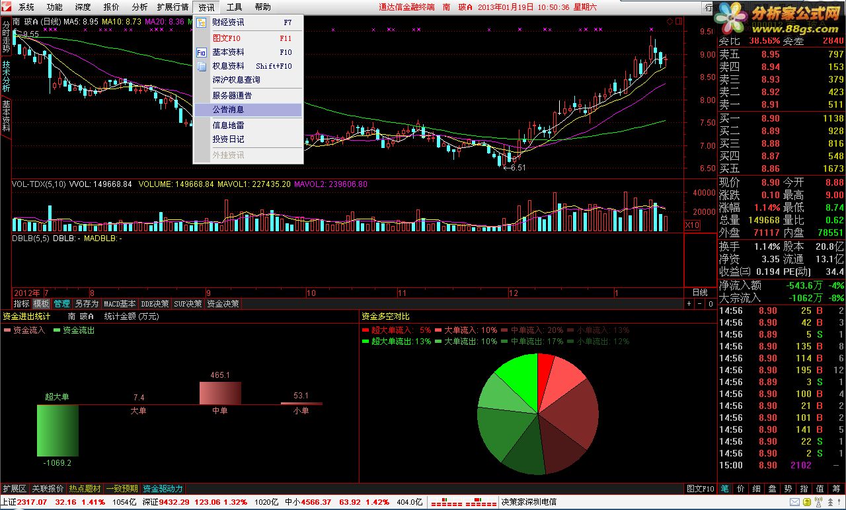
Task: Click the 中单 red inflow bar
Action: coord(220,393)
